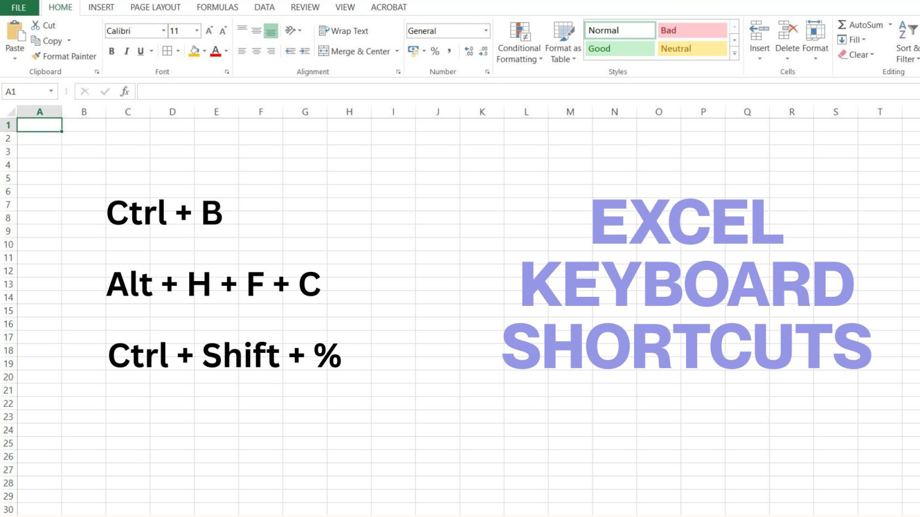Open the PAGE LAYOUT ribbon tab

(x=155, y=7)
